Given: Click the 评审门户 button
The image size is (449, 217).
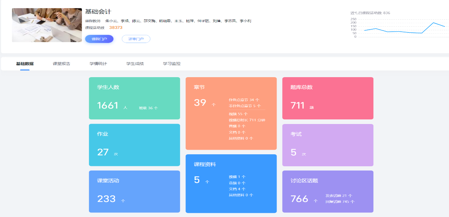Looking at the screenshot, I should click(x=136, y=39).
